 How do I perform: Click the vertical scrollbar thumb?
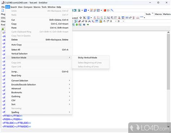(x=168, y=62)
